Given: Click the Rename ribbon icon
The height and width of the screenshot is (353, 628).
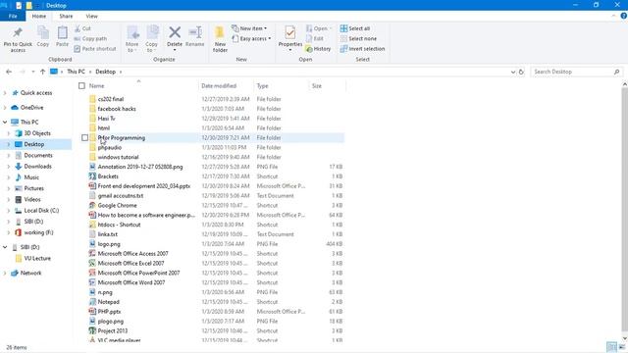Looking at the screenshot, I should pos(195,32).
